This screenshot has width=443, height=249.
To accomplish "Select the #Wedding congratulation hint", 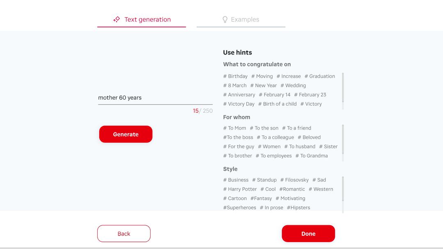I will [x=293, y=85].
